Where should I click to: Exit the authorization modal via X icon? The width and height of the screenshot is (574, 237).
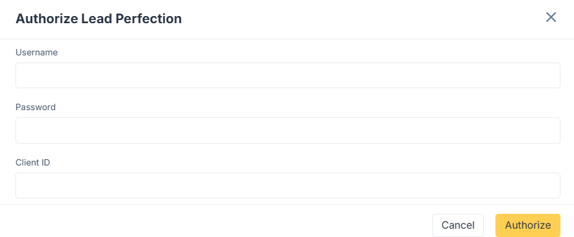coord(551,17)
